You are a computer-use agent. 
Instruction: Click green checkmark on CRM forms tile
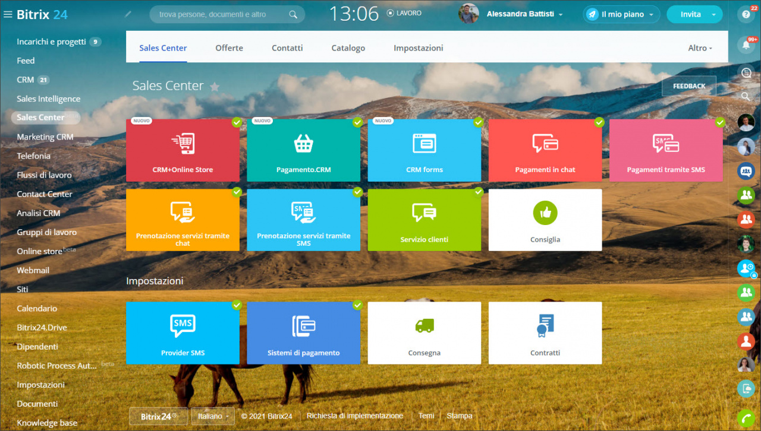coord(479,122)
